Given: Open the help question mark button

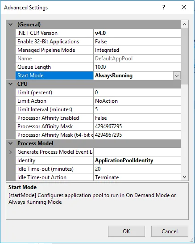Looking at the screenshot, I should pyautogui.click(x=164, y=7).
